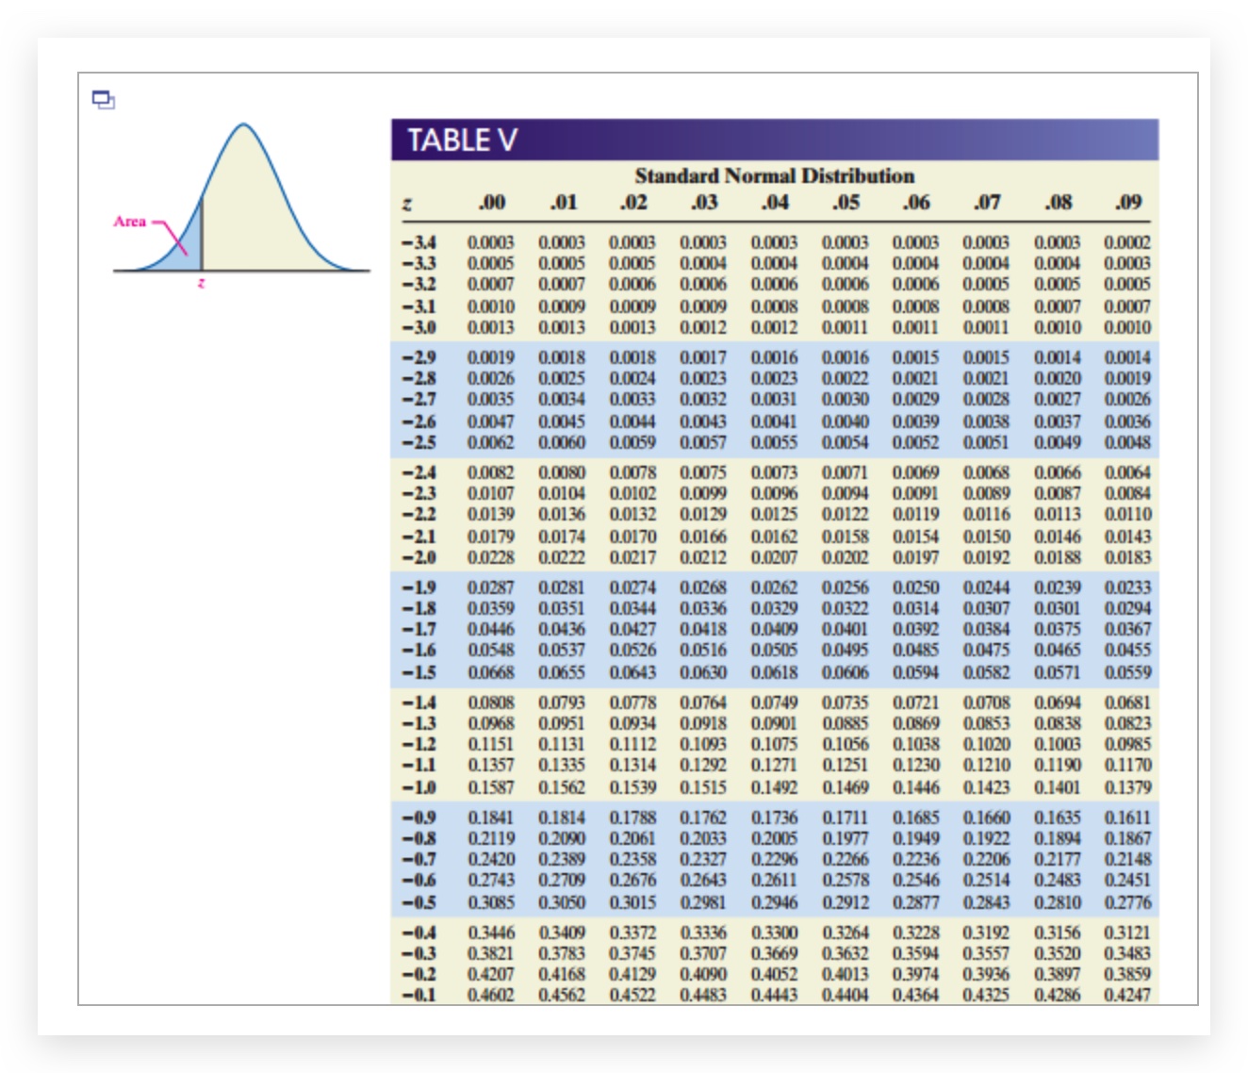Select the value 0.3446 in row −0.4
The height and width of the screenshot is (1073, 1248).
[491, 933]
